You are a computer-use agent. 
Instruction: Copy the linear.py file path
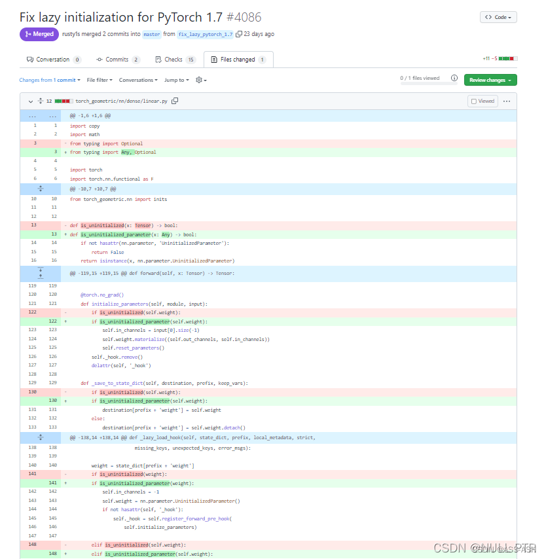174,101
